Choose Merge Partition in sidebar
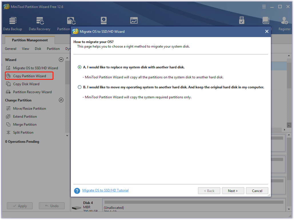294x220 pixels. tap(21, 125)
